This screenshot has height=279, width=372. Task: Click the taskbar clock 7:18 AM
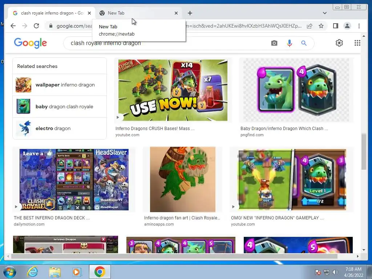[x=353, y=272]
